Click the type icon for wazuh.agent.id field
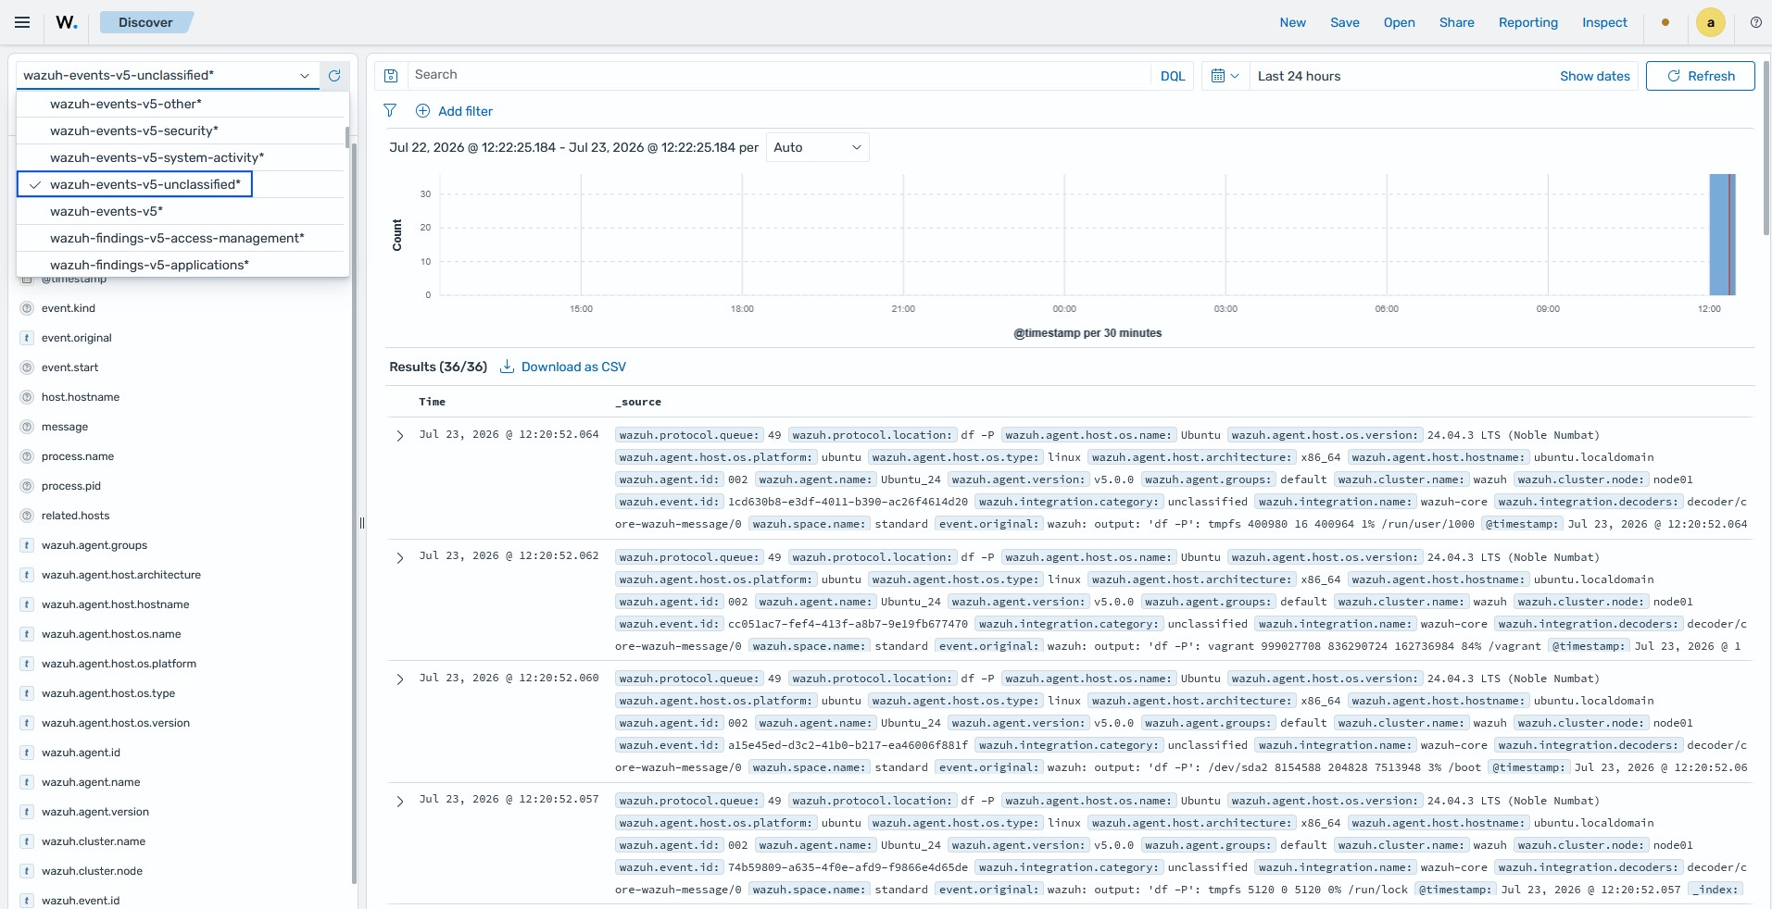 (x=27, y=753)
